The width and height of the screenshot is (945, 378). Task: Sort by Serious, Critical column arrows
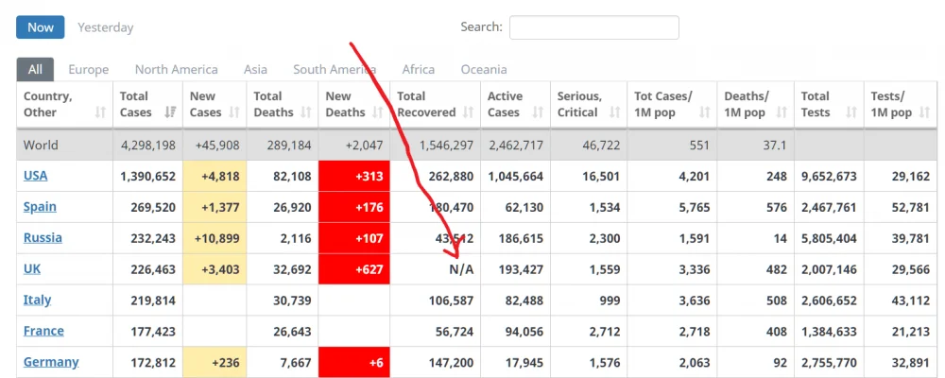(615, 112)
